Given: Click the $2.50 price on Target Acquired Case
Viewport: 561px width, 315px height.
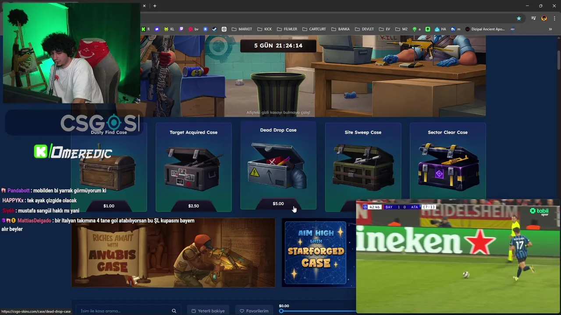Looking at the screenshot, I should click(193, 206).
